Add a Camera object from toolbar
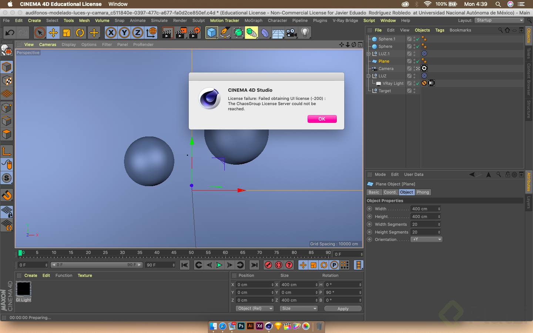Viewport: 533px width, 333px height. click(x=292, y=33)
